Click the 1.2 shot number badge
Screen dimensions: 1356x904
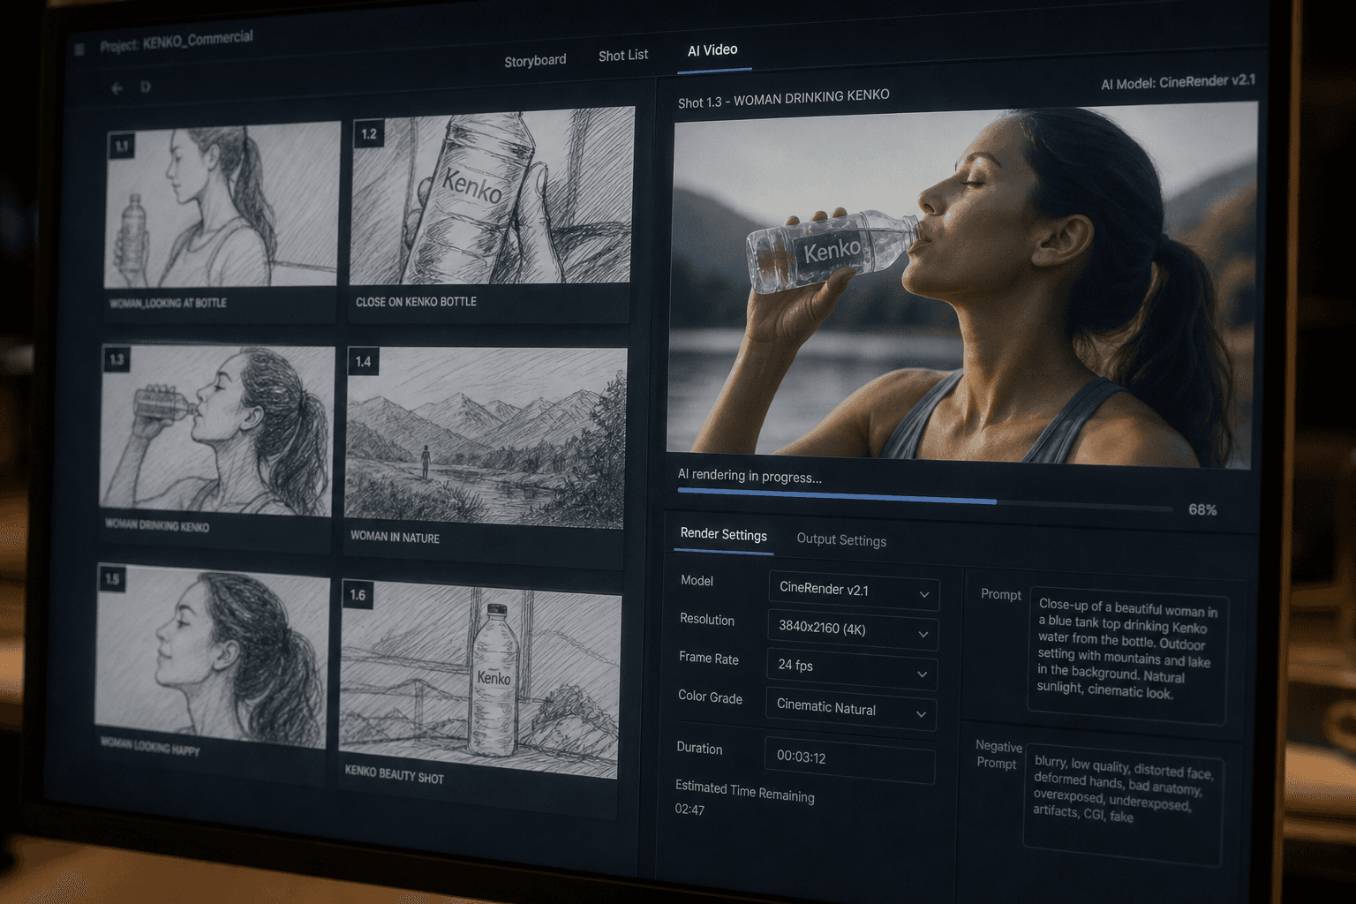[x=369, y=134]
